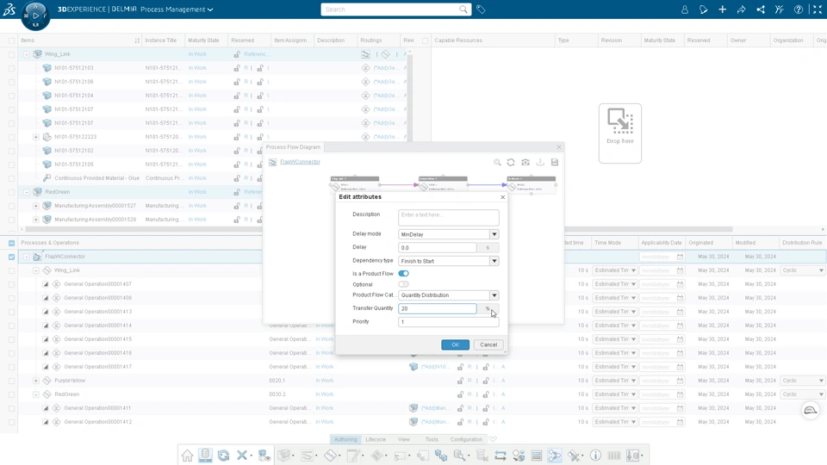
Task: Click the percent unit button for Transfer Quantity
Action: pyautogui.click(x=488, y=309)
